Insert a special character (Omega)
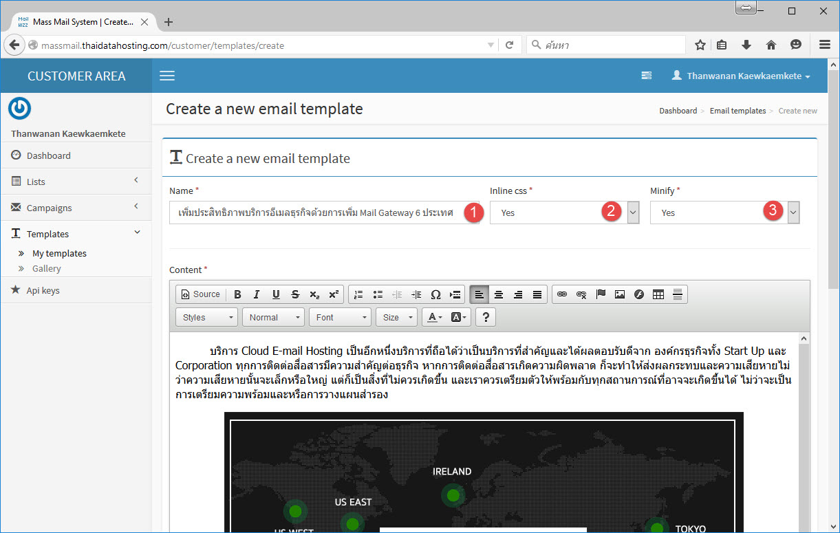Screen dimensions: 840x533 [x=435, y=294]
